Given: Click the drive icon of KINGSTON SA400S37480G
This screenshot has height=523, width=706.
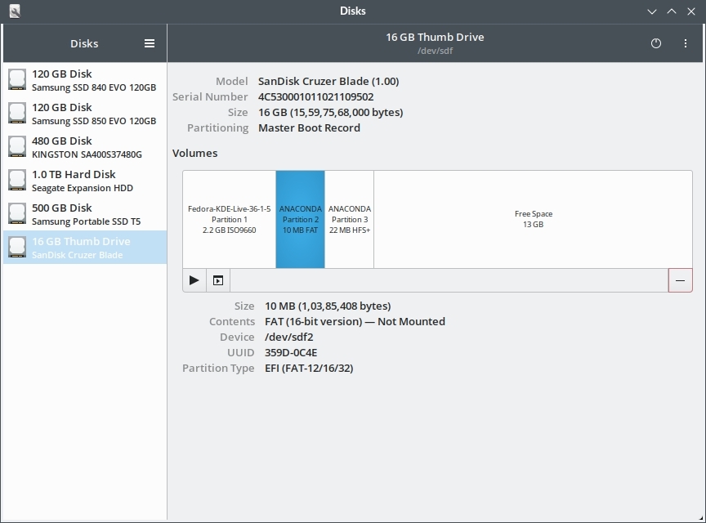Looking at the screenshot, I should pos(17,147).
